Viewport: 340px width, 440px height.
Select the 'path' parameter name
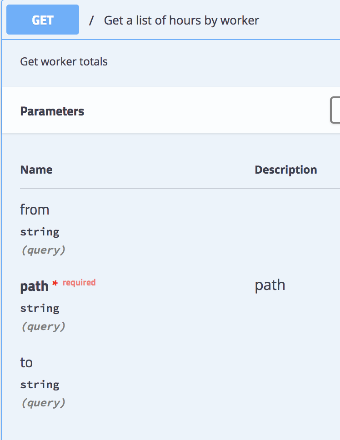(34, 286)
